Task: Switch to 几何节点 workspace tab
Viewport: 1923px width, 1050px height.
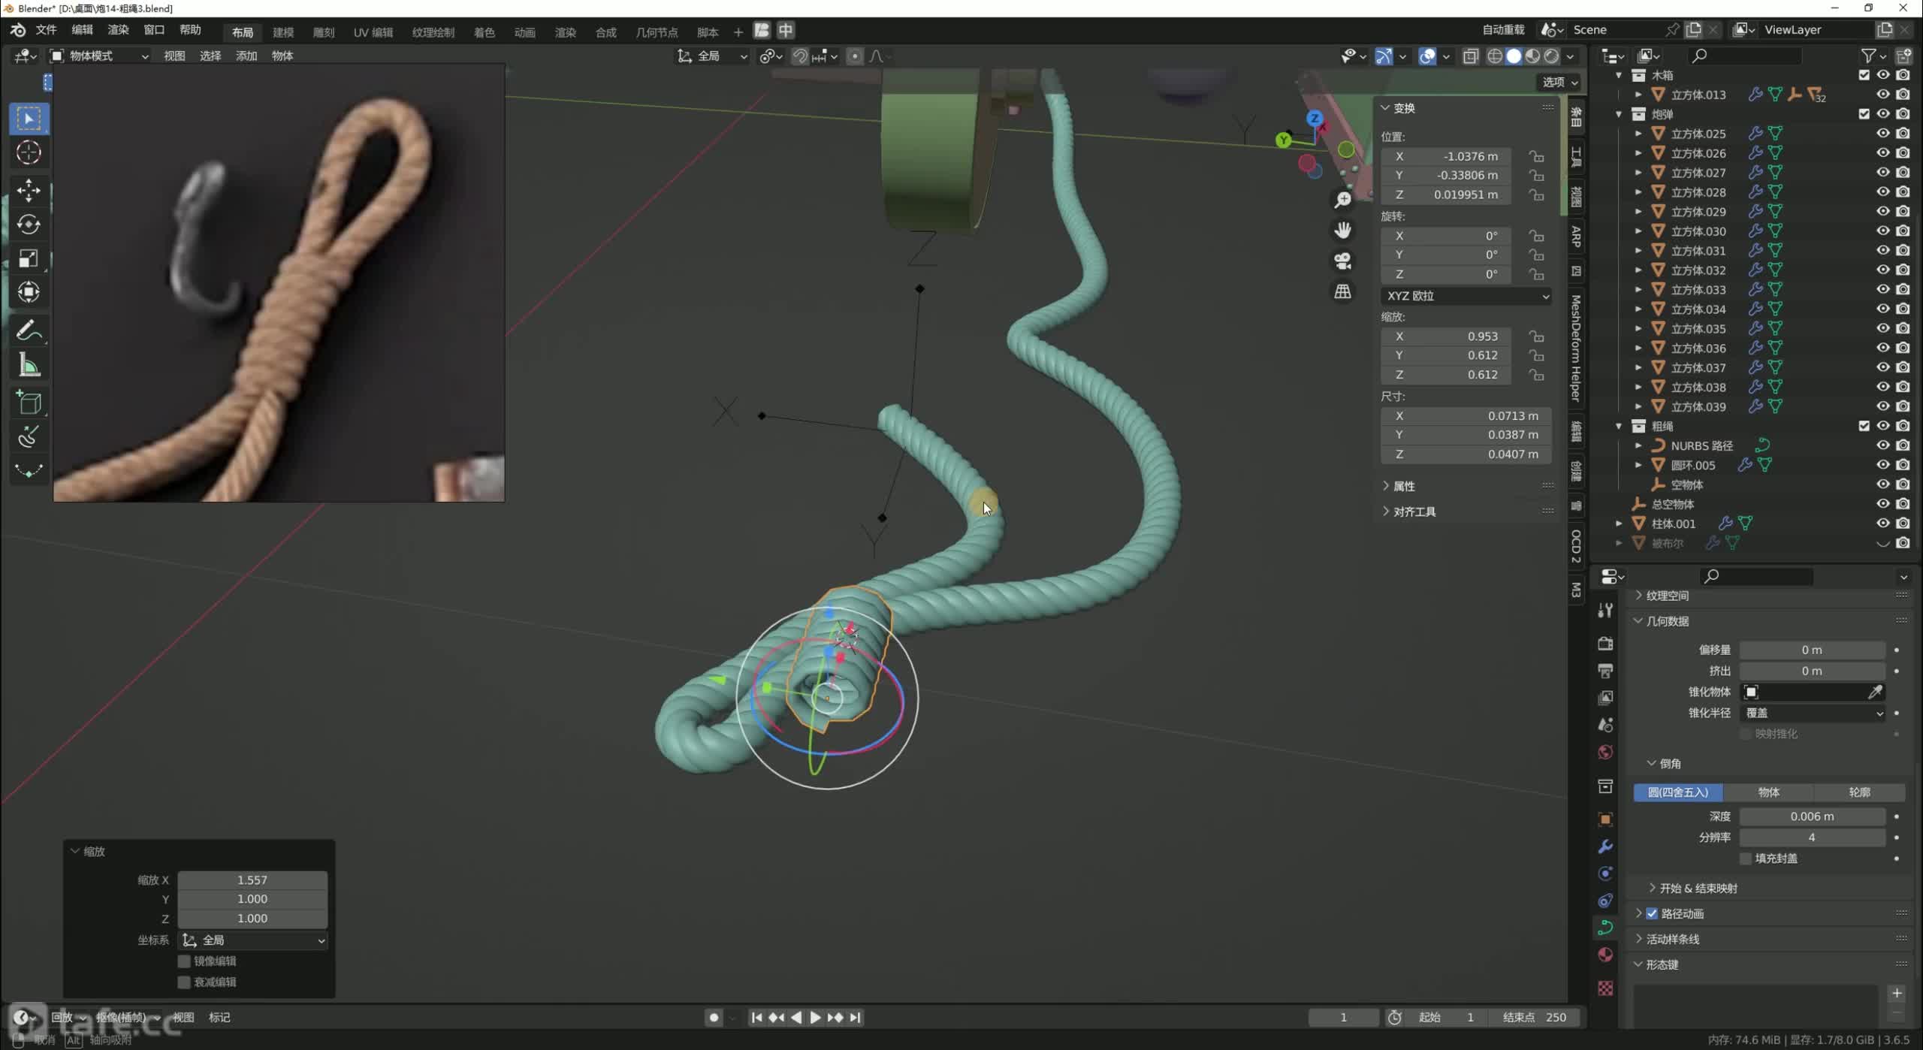Action: tap(657, 32)
